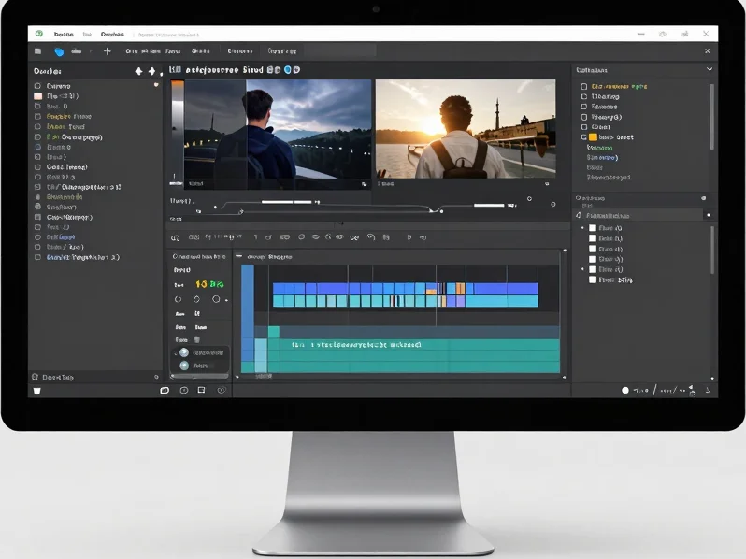Click the blue circle icon beside the preview title
This screenshot has height=559, width=746.
287,70
